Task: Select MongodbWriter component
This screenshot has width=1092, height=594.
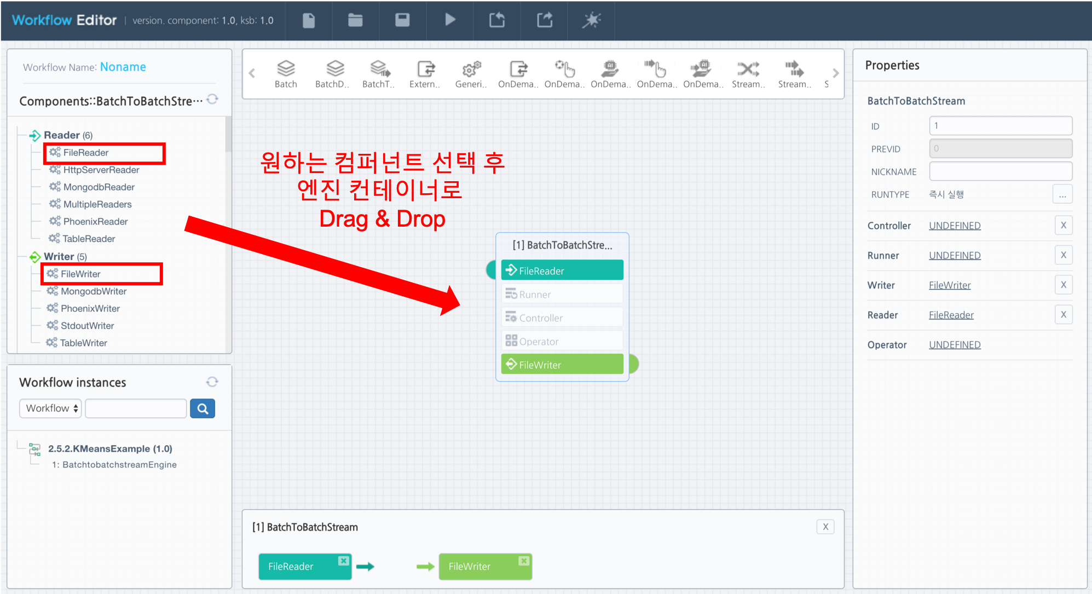Action: click(x=86, y=291)
